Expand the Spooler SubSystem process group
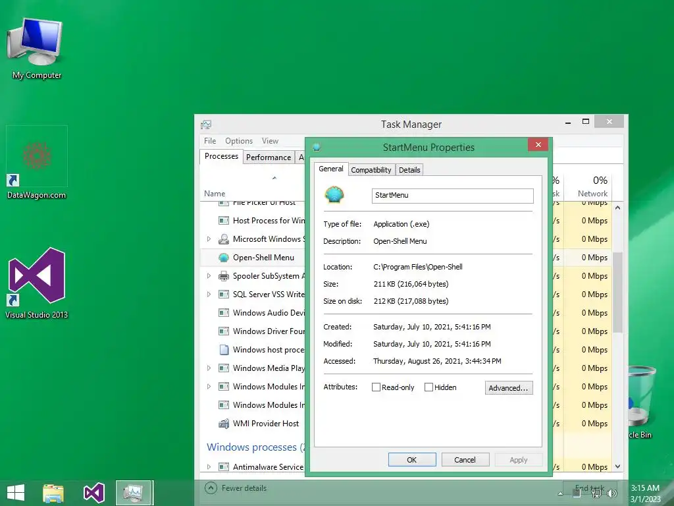 (x=209, y=276)
